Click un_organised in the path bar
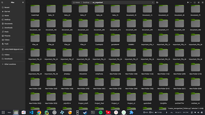The width and height of the screenshot is (205, 115). click(98, 2)
